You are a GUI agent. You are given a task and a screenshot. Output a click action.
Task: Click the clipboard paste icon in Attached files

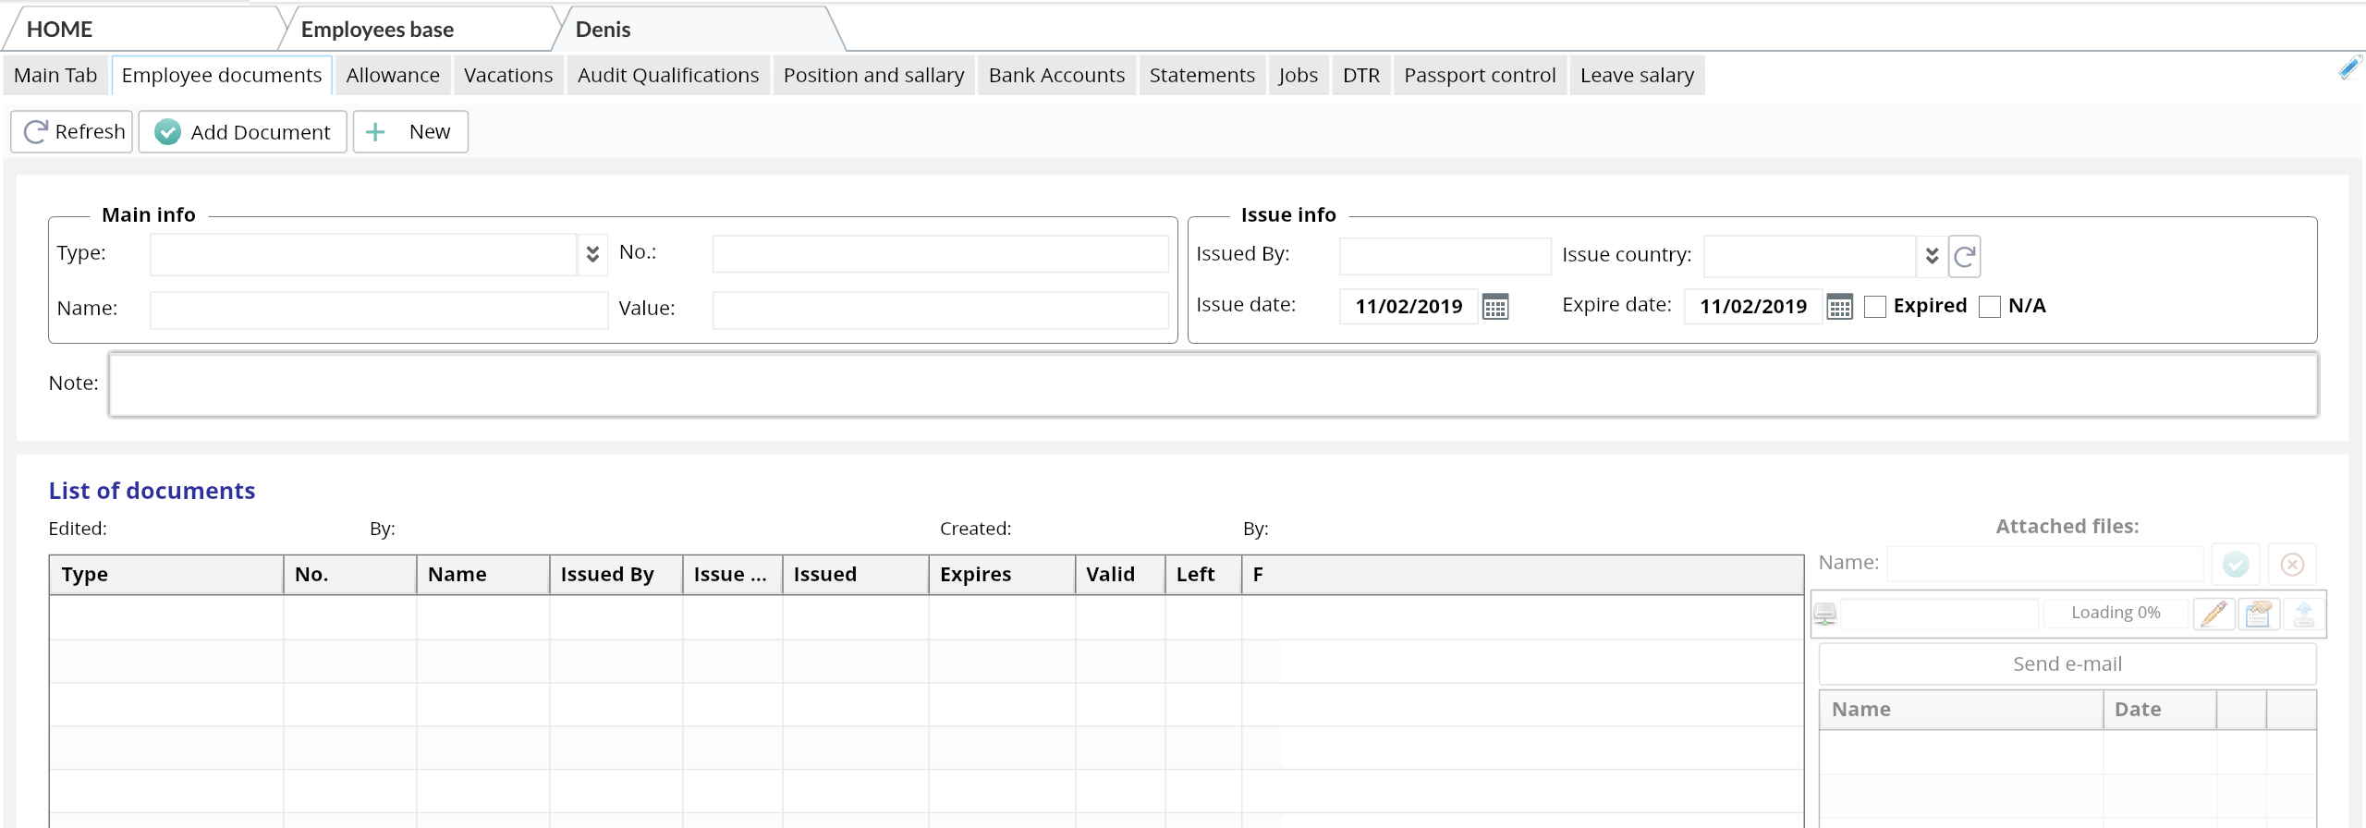tap(2258, 614)
